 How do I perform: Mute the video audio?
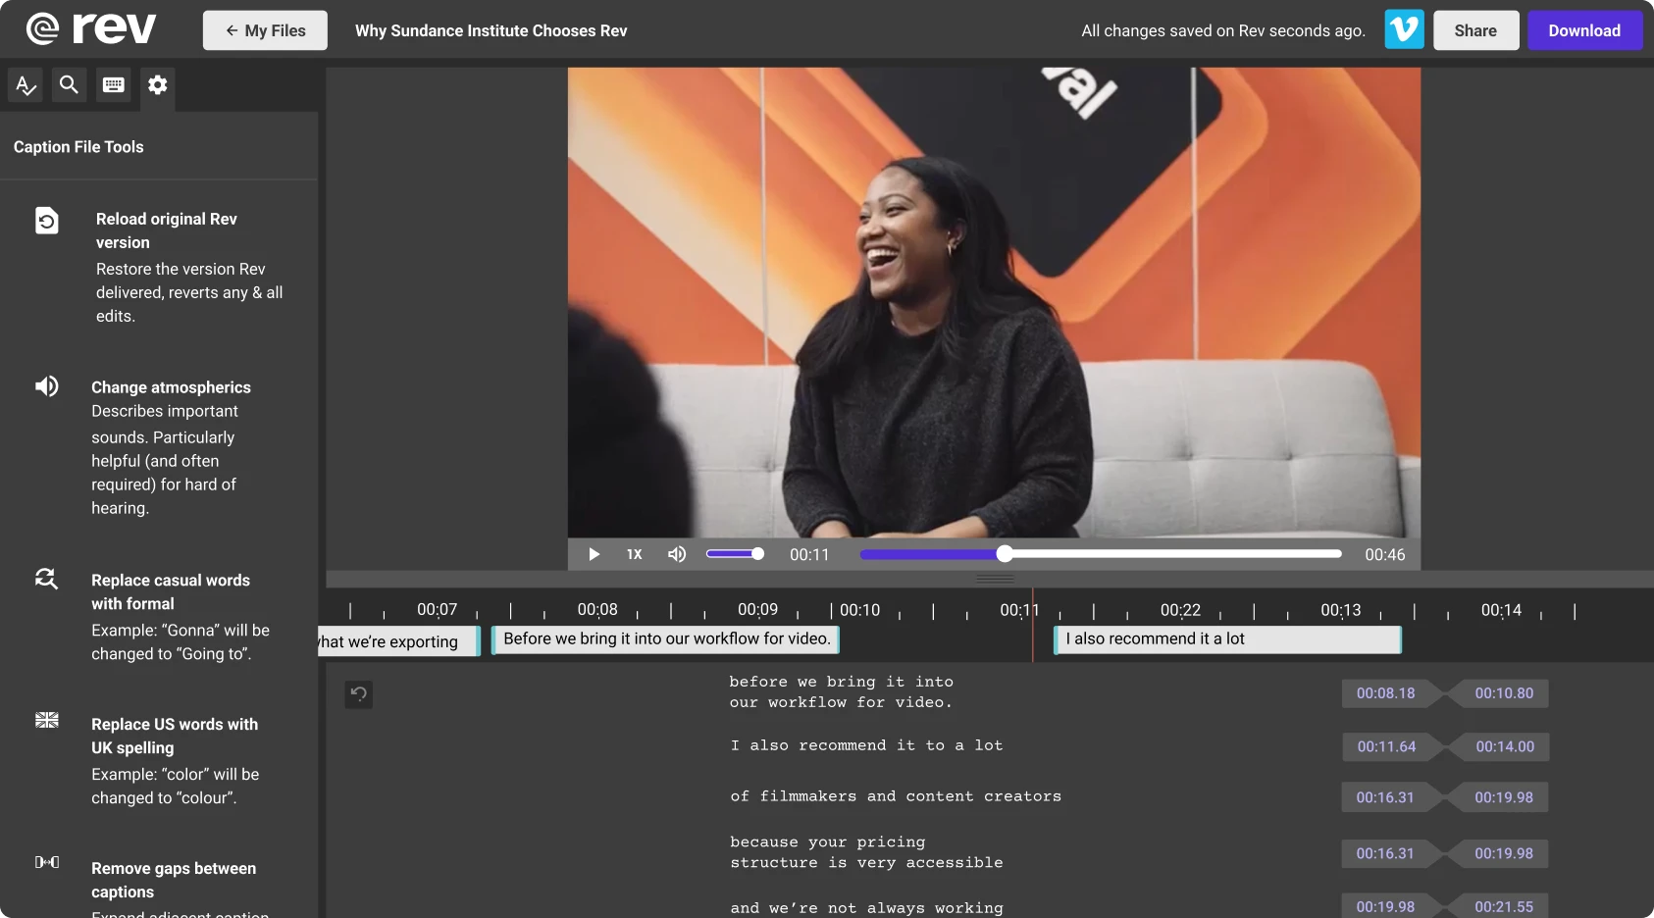point(677,554)
